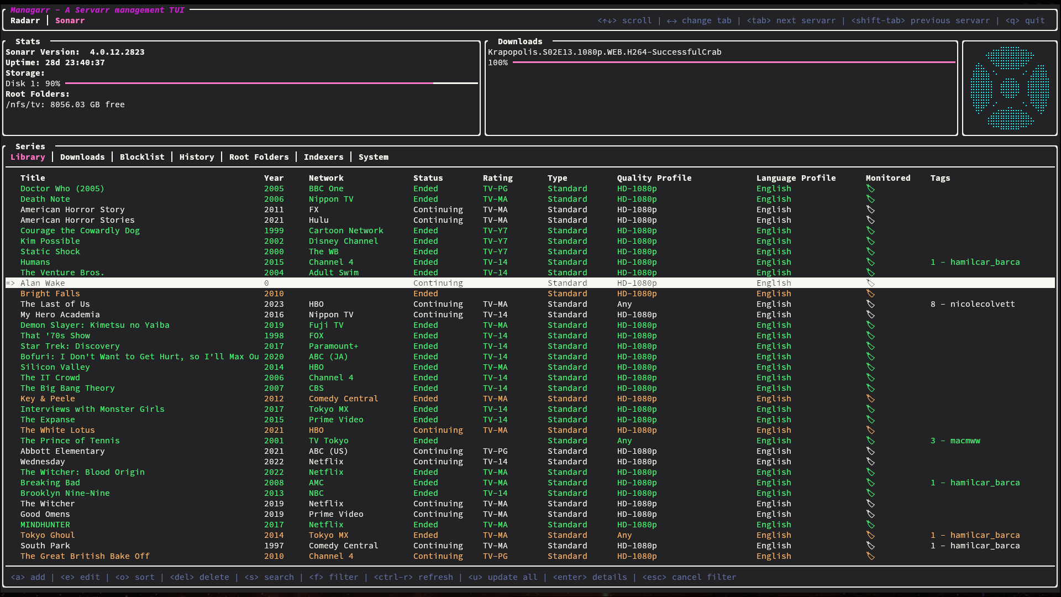Click the <u> update all action
This screenshot has height=597, width=1061.
point(503,577)
